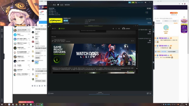Image resolution: width=189 pixels, height=106 pixels.
Task: Click the blue play button under Cyberpunk 2077
Action: pos(66,21)
